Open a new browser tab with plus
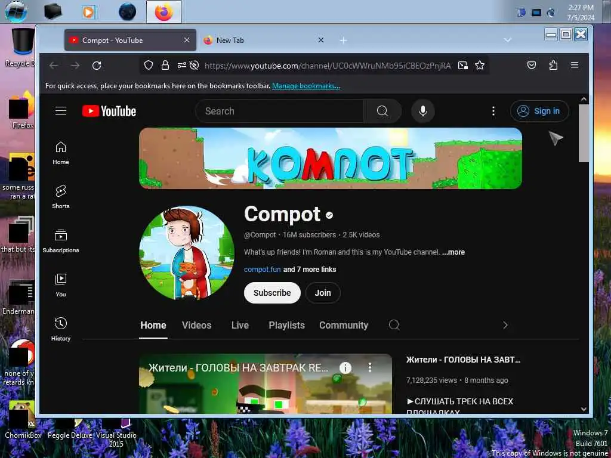This screenshot has height=458, width=611. pos(343,40)
